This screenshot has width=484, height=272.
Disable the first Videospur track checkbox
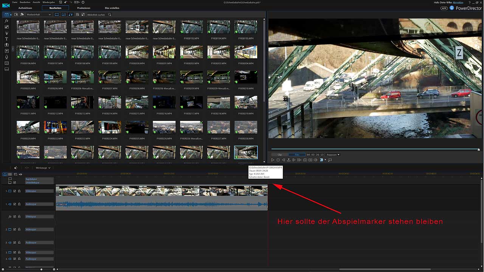[x=15, y=191]
